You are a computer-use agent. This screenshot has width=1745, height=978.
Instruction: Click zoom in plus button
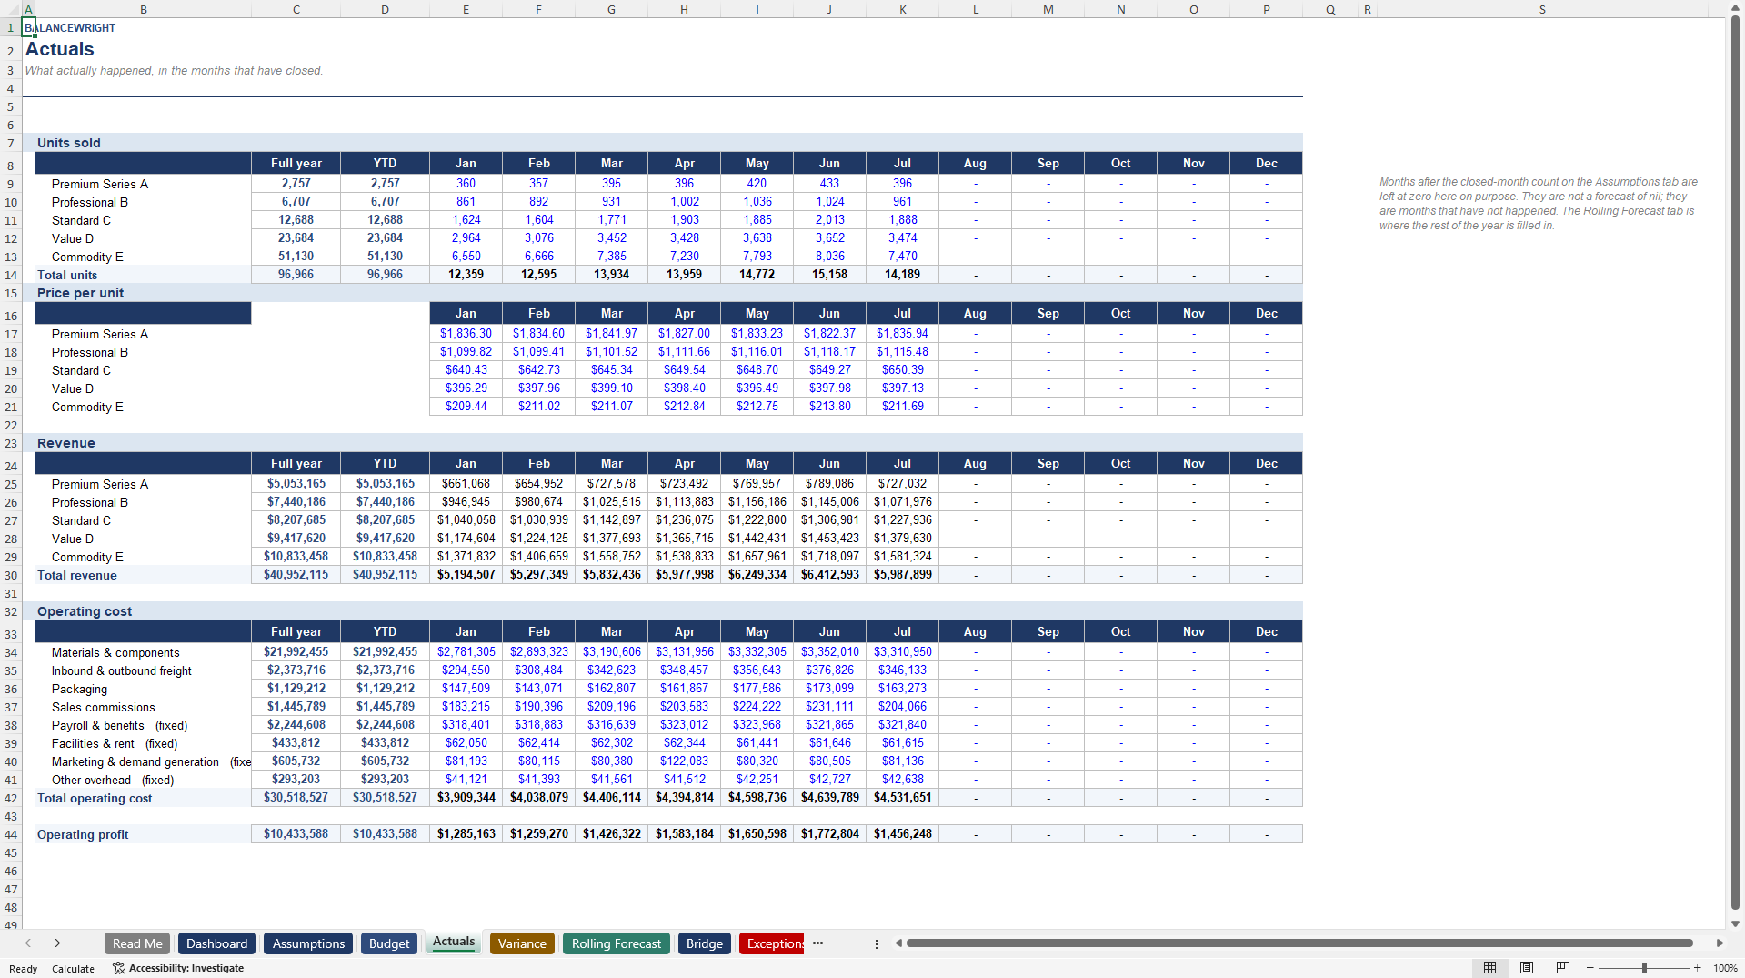[x=1697, y=968]
